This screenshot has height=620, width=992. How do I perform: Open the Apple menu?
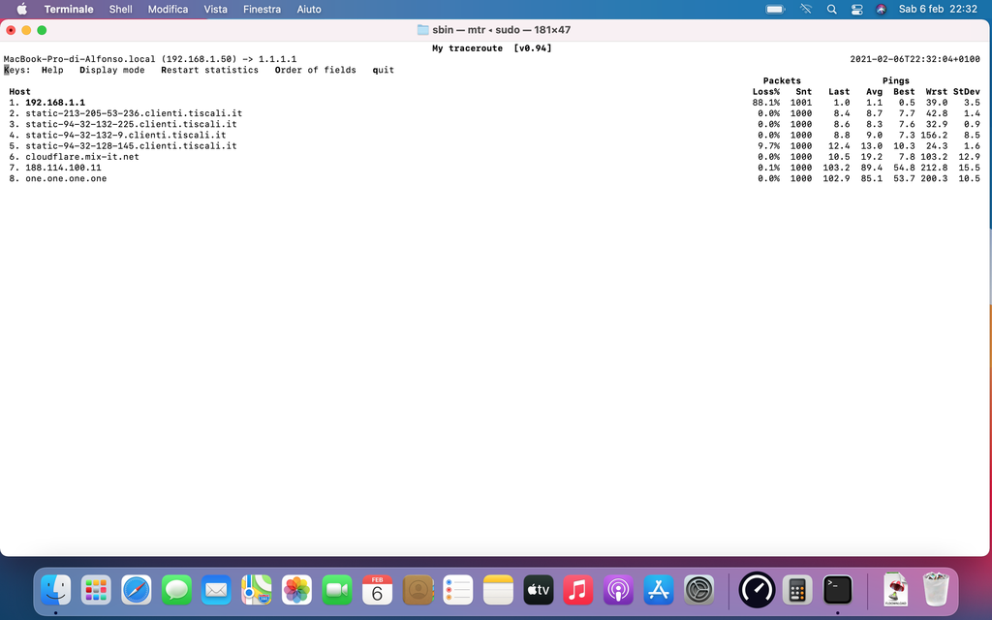[21, 9]
